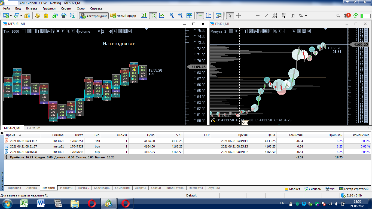Toggle the cursor selection mode
Viewport: 372px width, 209px height.
[x=230, y=16]
